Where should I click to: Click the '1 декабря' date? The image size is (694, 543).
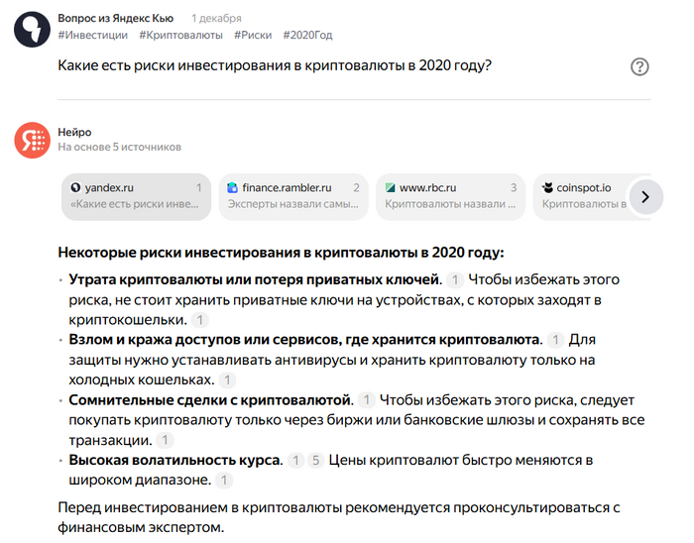click(x=216, y=18)
